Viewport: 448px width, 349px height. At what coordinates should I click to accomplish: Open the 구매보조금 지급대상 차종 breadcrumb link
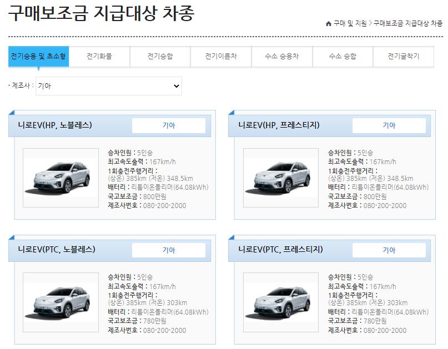tap(407, 23)
